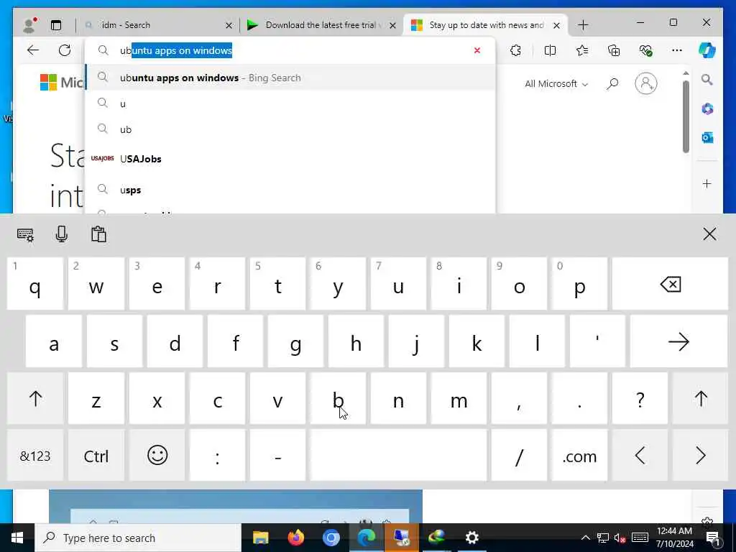The width and height of the screenshot is (736, 552).
Task: Tap the right Shift arrow key
Action: [x=701, y=398]
